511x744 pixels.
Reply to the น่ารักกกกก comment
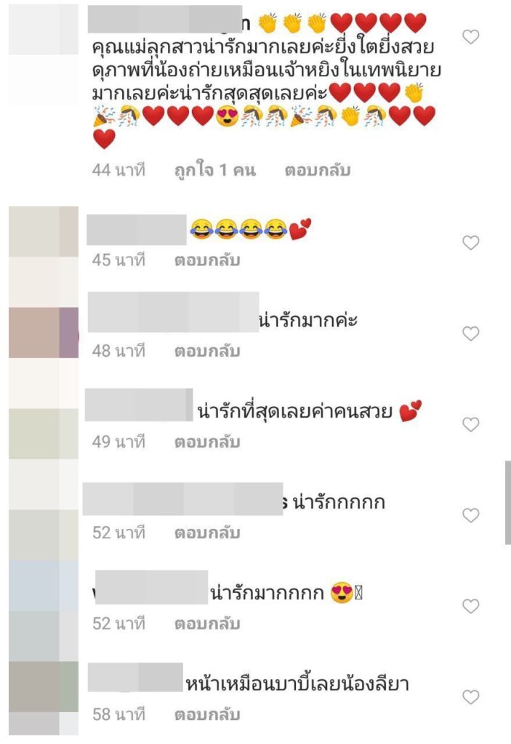coord(207,533)
